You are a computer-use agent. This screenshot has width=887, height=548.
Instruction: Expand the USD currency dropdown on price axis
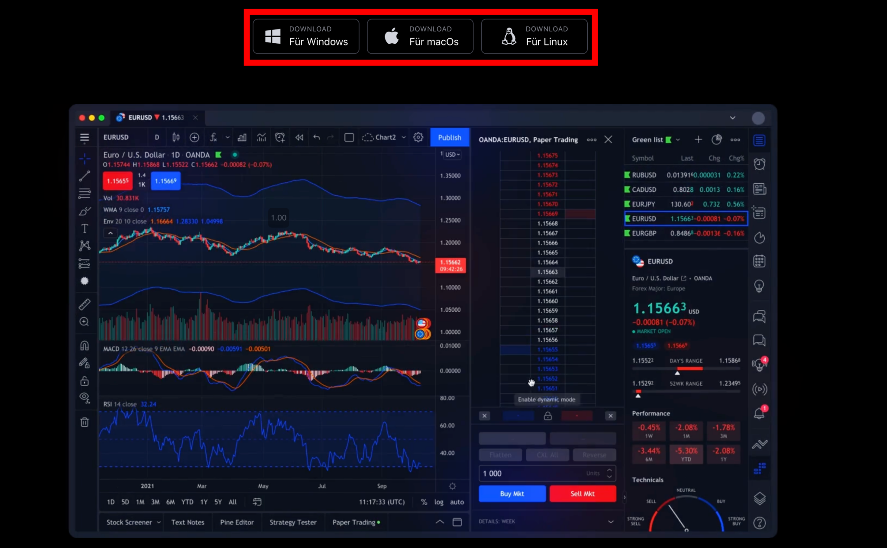coord(452,155)
